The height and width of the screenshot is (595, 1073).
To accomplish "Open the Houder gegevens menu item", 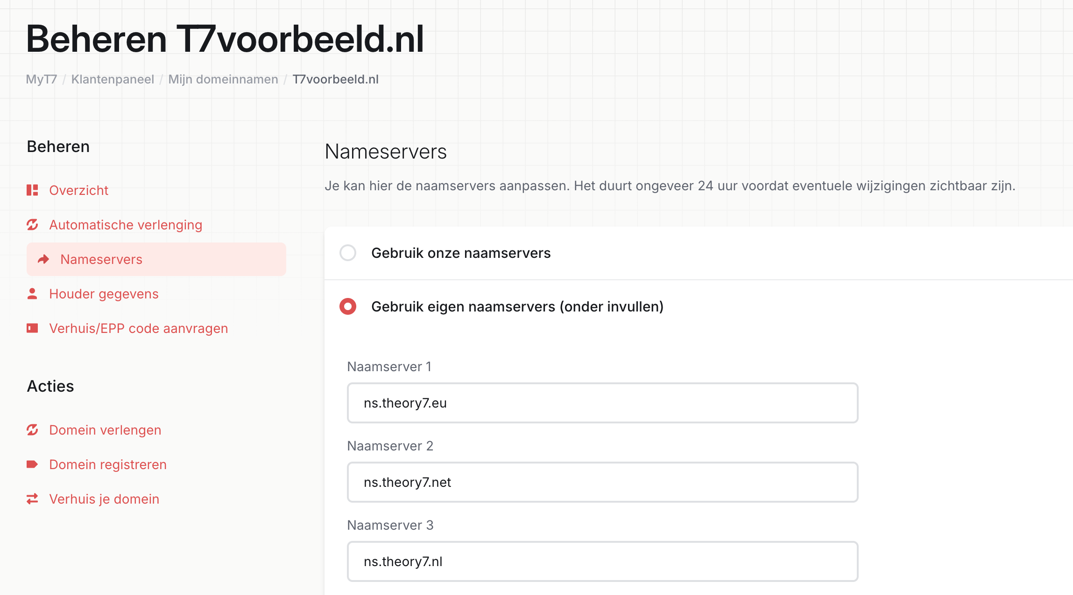I will 104,294.
